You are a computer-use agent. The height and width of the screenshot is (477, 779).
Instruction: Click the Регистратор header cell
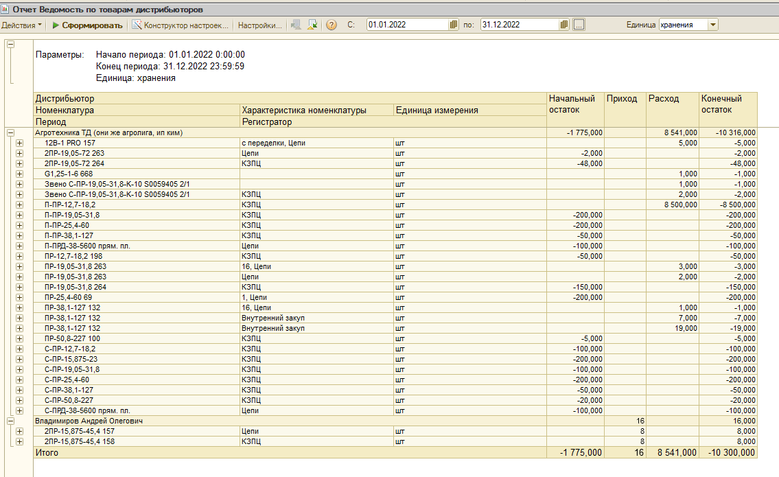393,121
